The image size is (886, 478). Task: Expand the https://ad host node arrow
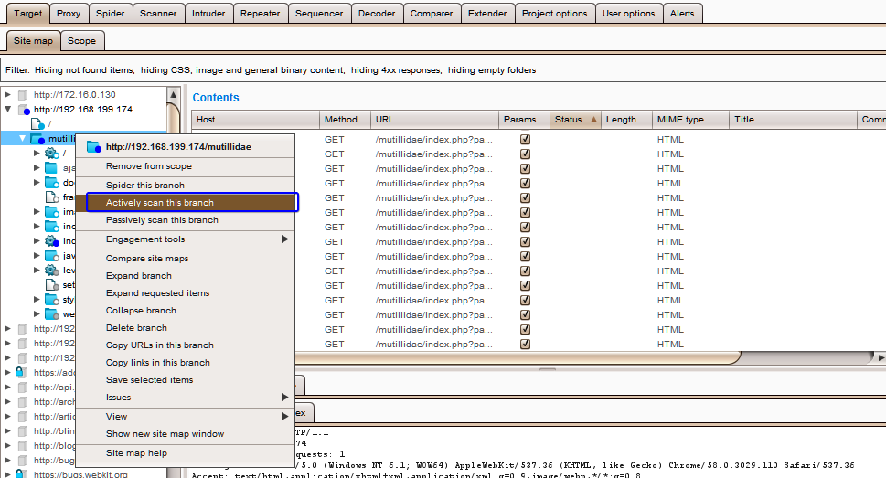(x=7, y=372)
